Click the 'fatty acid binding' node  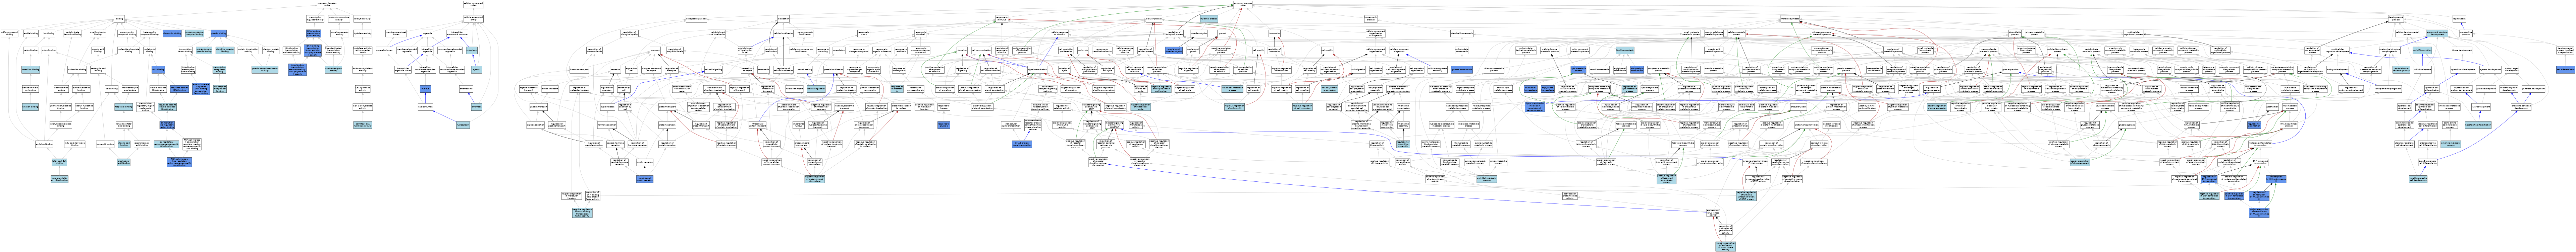tap(124, 106)
